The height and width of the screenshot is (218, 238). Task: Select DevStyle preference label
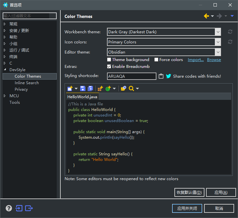click(x=18, y=70)
